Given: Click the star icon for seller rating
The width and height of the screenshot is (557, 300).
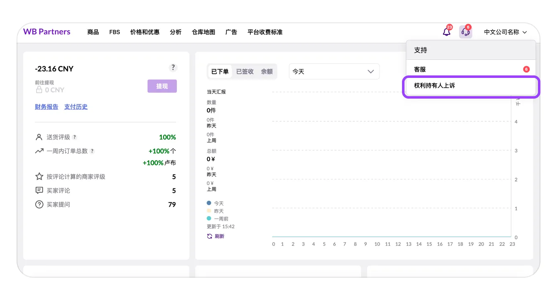Looking at the screenshot, I should pos(39,177).
